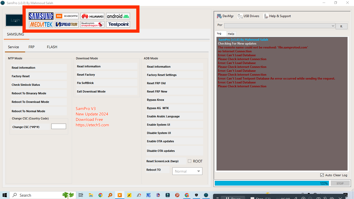Viewport: 354px width, 199px height.
Task: Click the STOP button
Action: tap(340, 183)
